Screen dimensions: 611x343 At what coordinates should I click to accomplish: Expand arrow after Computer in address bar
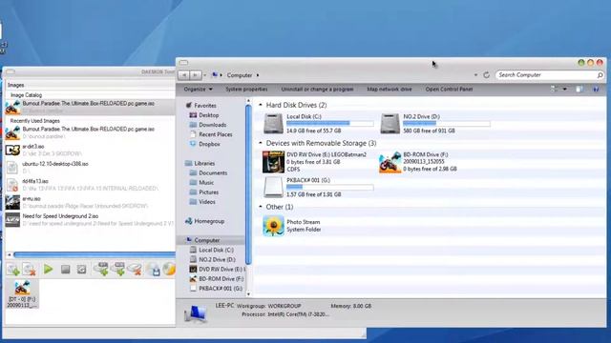(258, 75)
